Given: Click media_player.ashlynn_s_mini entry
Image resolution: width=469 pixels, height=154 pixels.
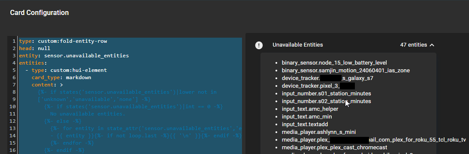Looking at the screenshot, I should point(319,132).
